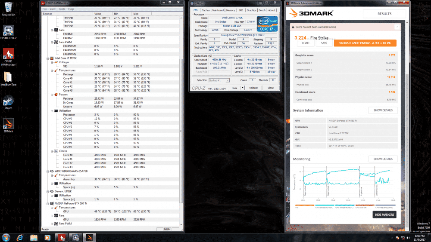Select the TMPIN0 sensor row

(111, 18)
